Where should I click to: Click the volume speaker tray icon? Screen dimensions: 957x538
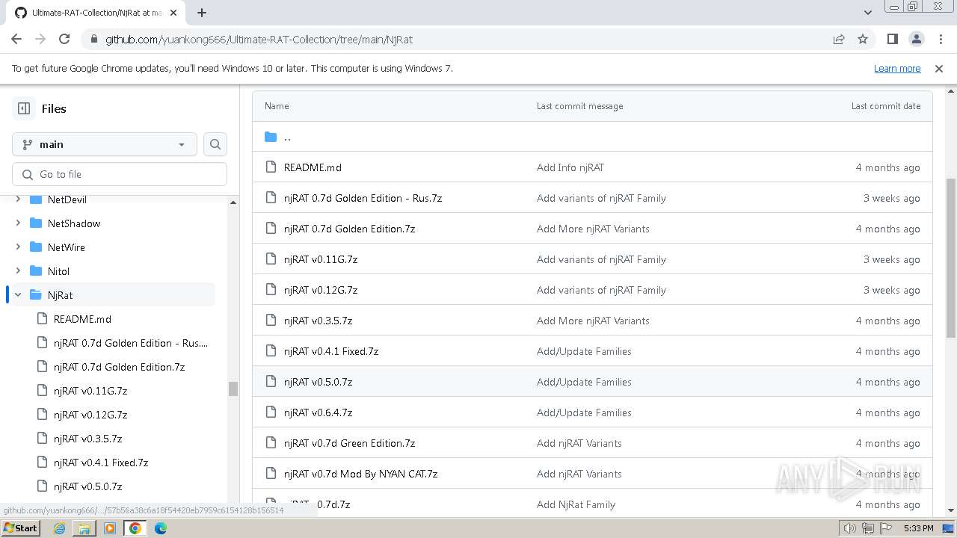(850, 528)
